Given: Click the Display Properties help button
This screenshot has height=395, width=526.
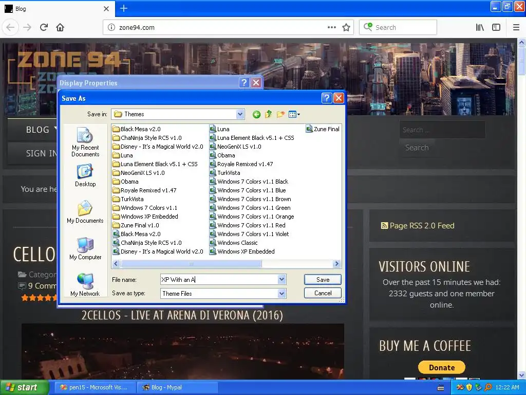Looking at the screenshot, I should pos(244,83).
